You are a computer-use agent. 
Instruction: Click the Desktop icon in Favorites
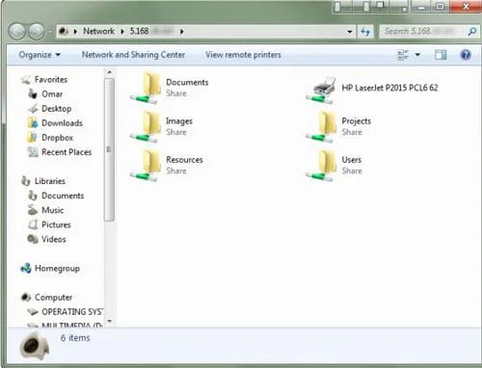click(x=33, y=109)
